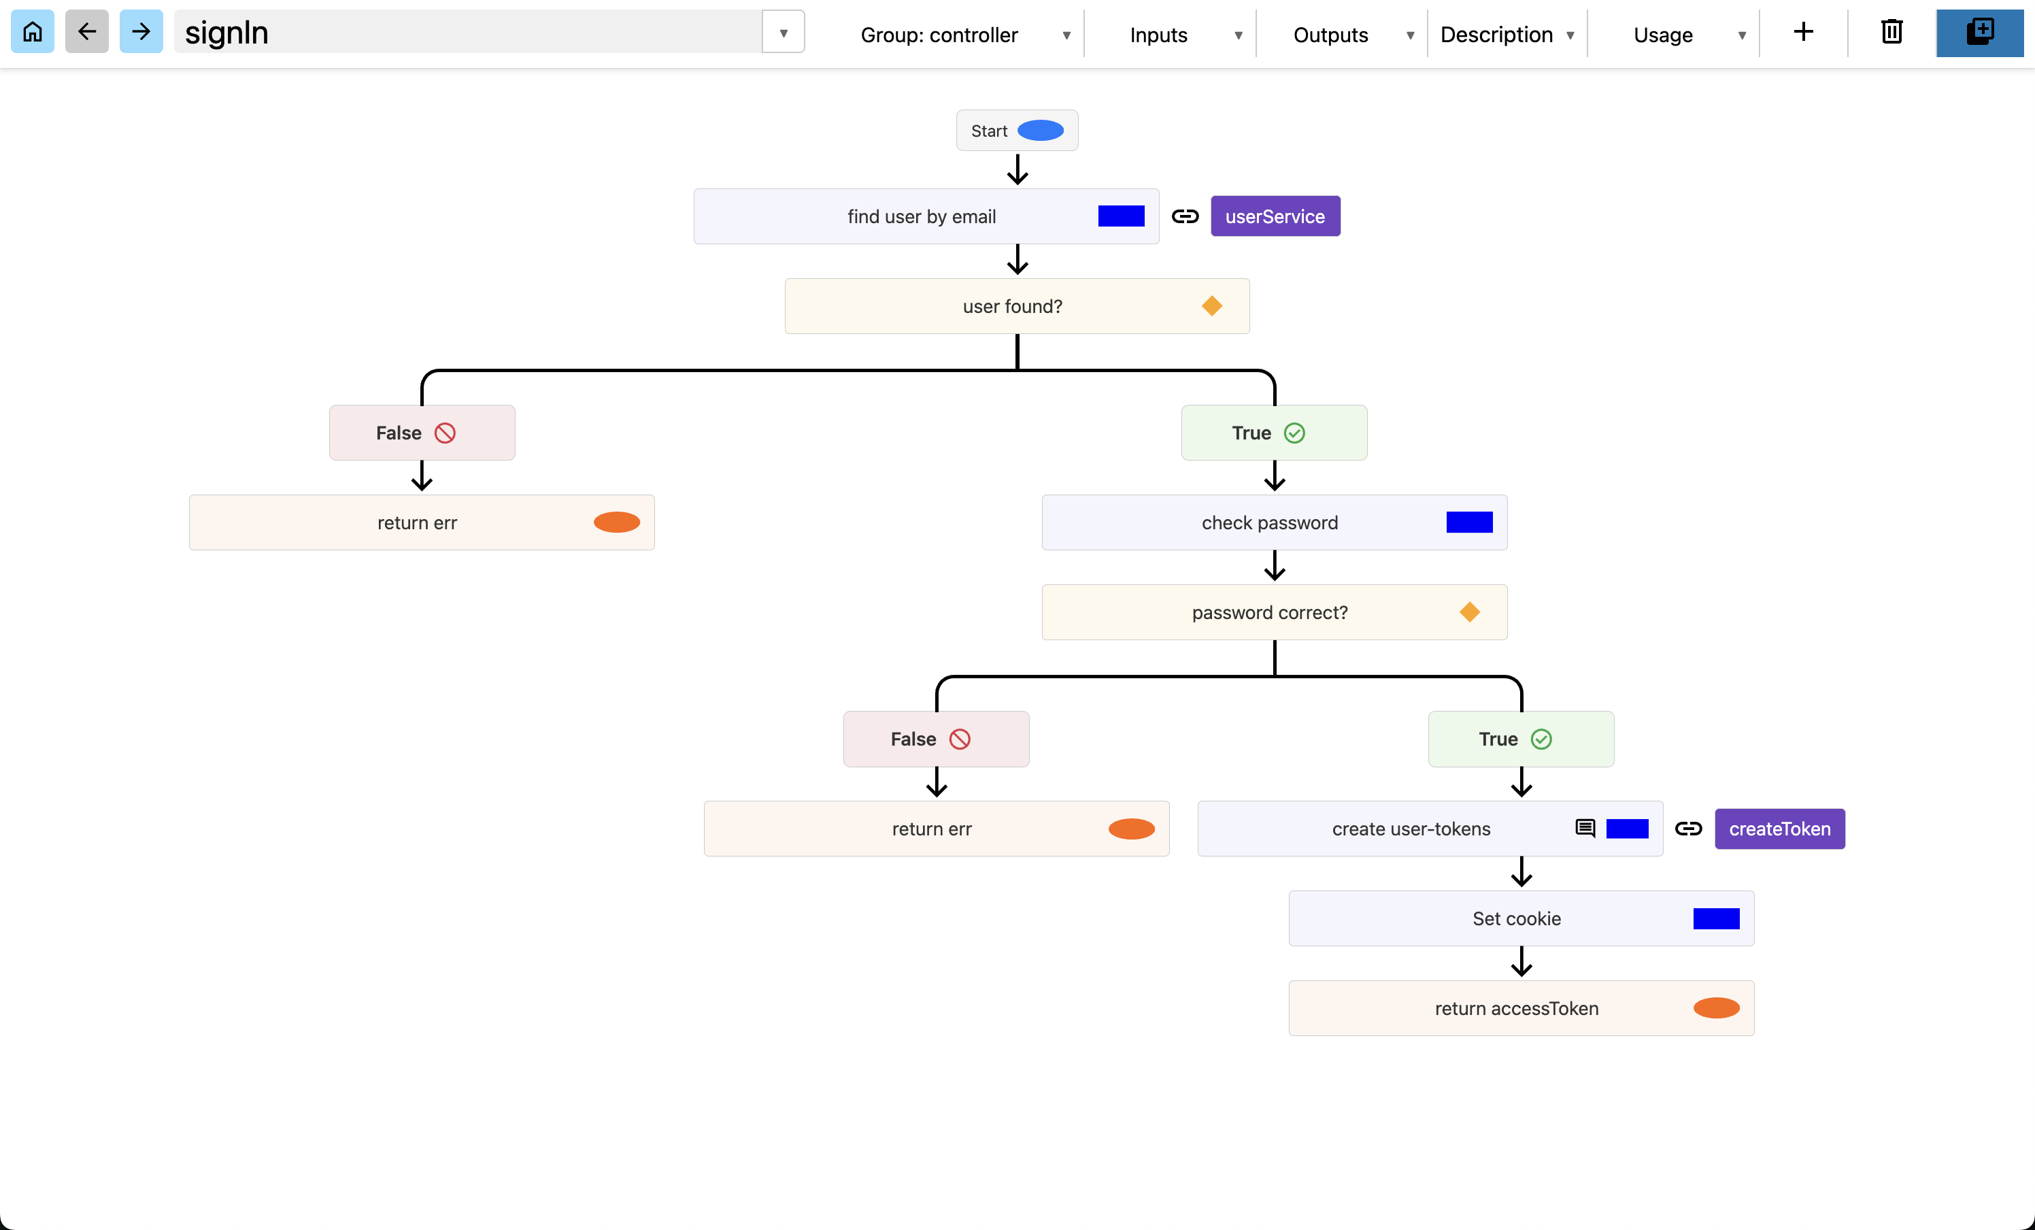Click the prohibited icon on the False branch under password correct?

pos(959,739)
